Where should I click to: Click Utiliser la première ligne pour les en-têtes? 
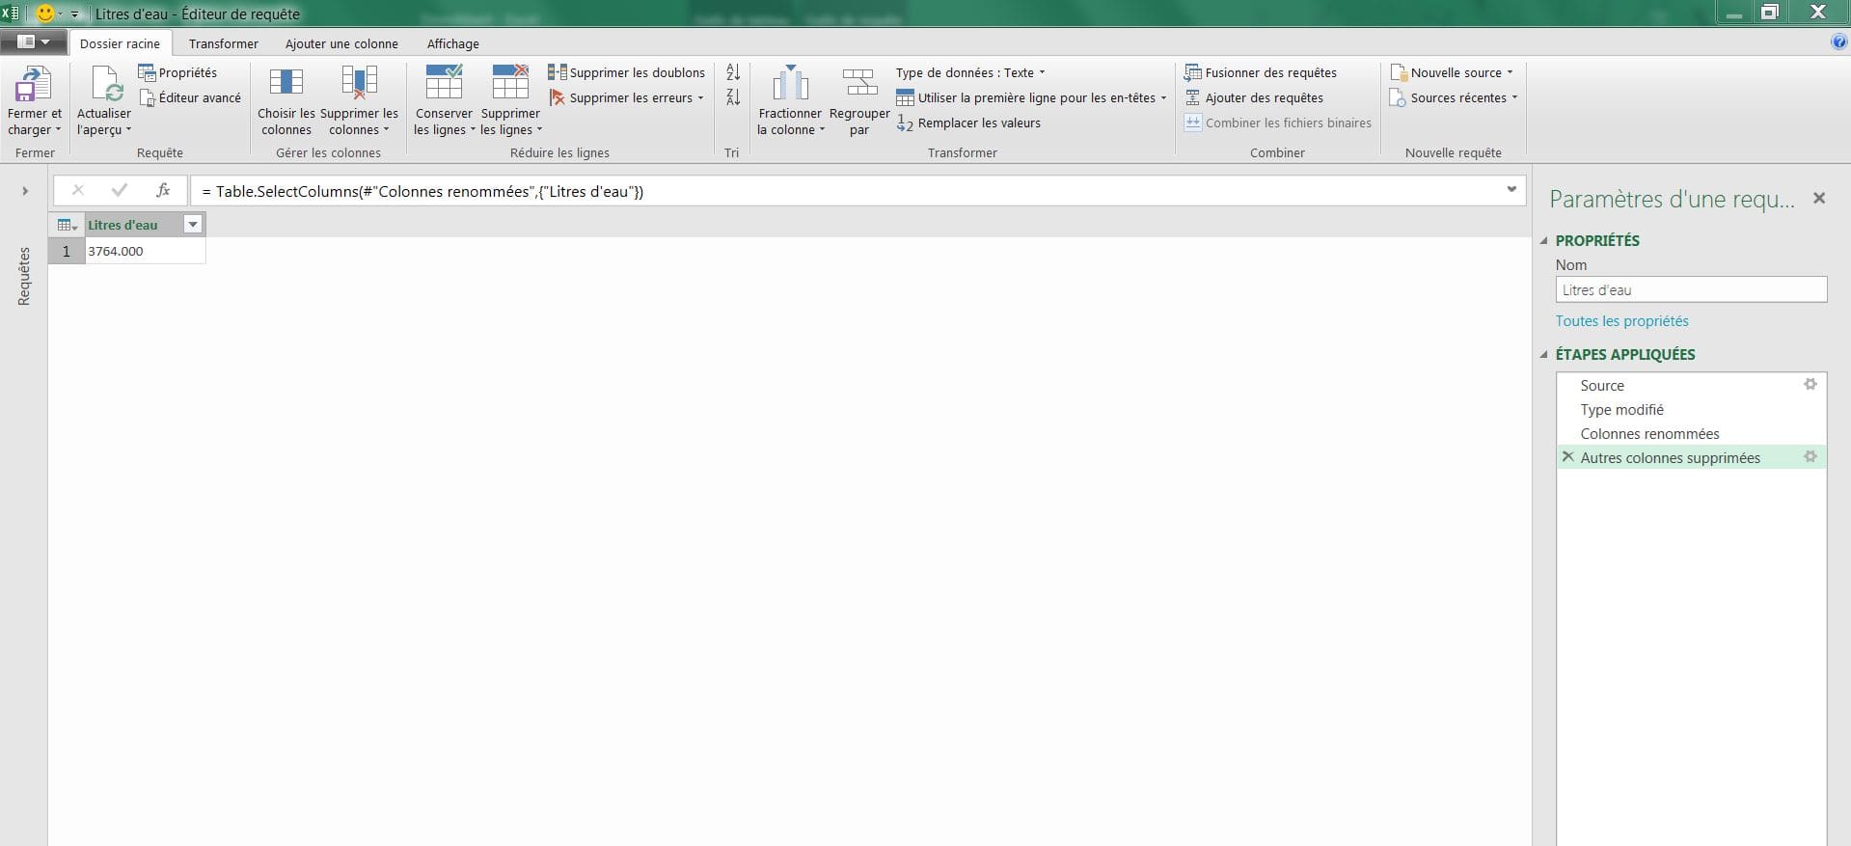click(x=1031, y=97)
